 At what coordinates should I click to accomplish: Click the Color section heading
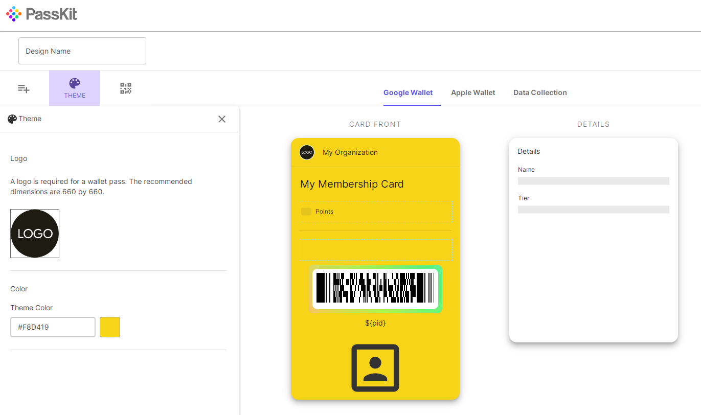[x=19, y=289]
